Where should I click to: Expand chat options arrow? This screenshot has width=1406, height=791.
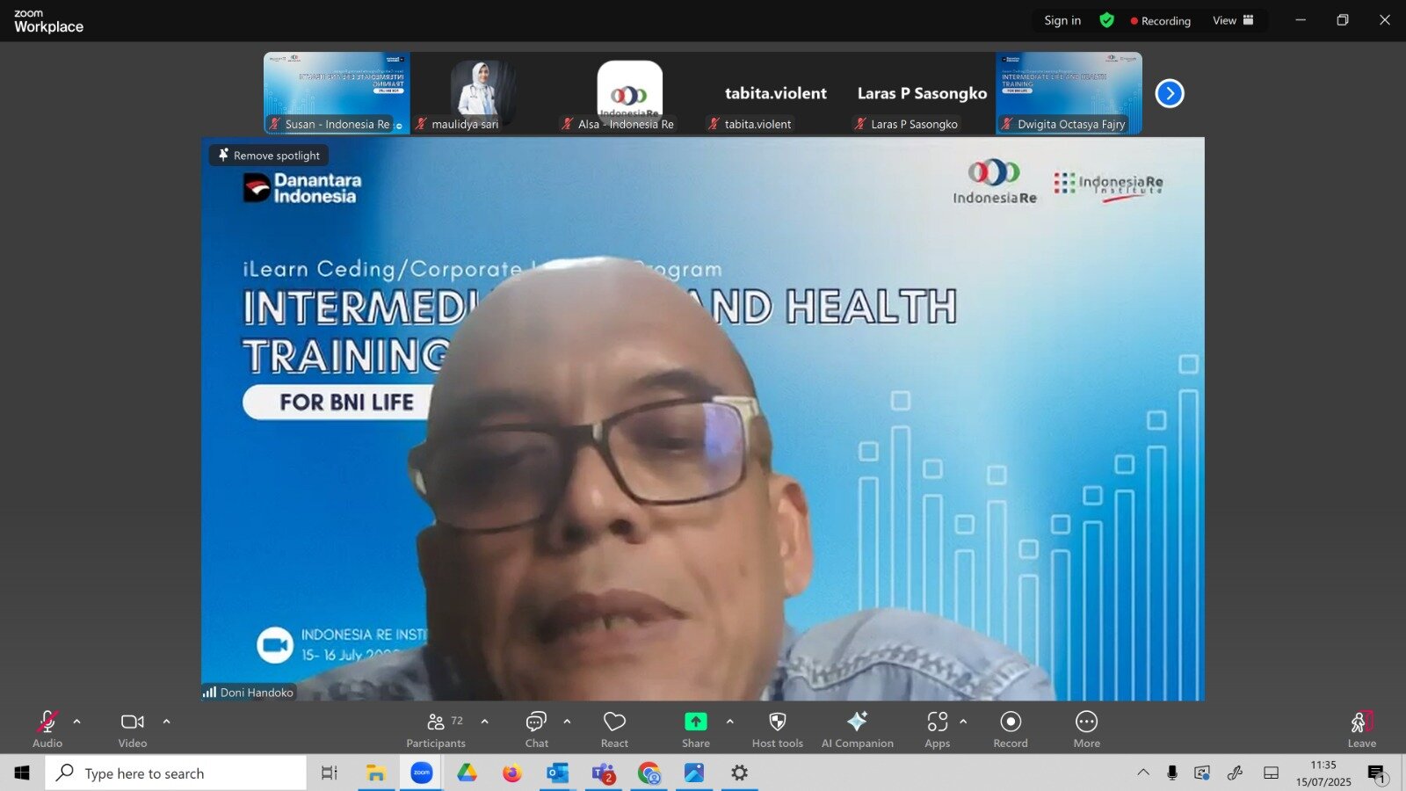568,722
